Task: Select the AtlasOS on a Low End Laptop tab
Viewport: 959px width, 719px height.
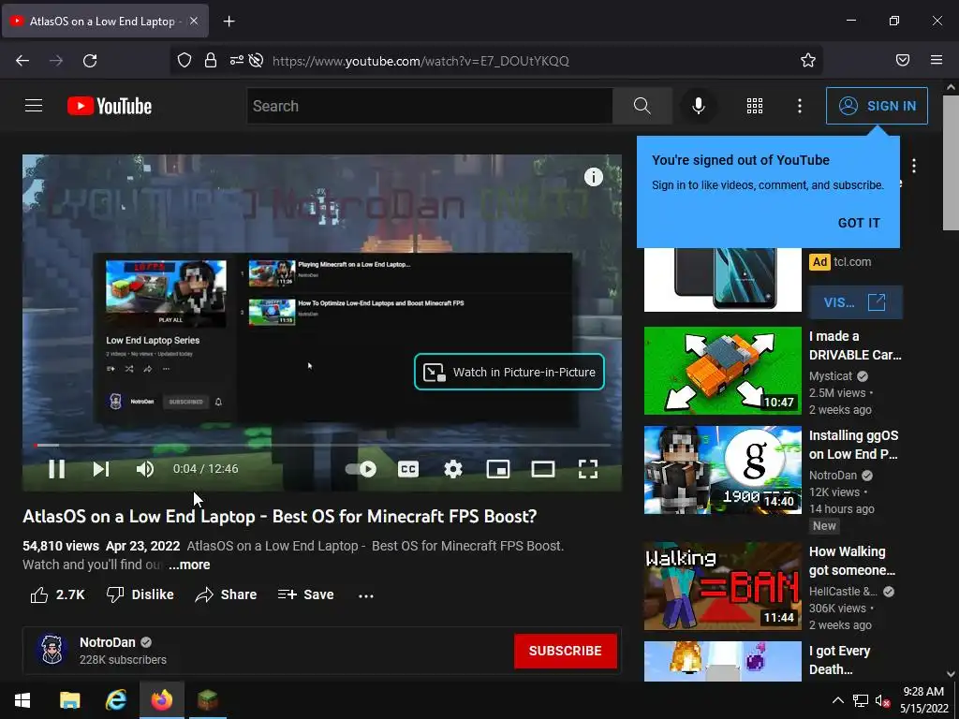Action: click(x=106, y=21)
